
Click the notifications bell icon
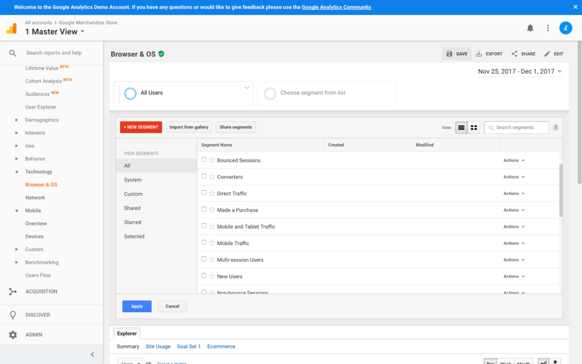[530, 28]
